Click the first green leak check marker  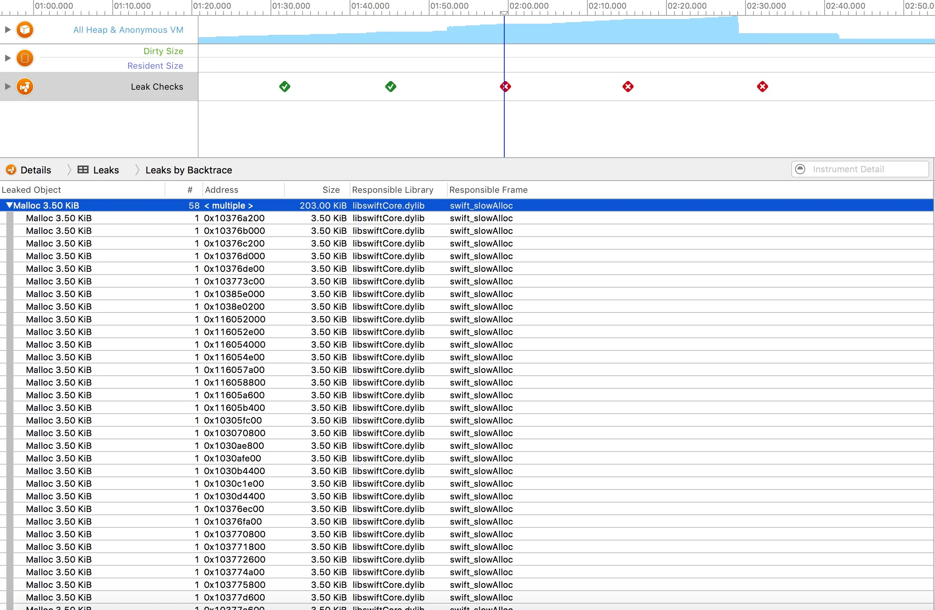[285, 87]
